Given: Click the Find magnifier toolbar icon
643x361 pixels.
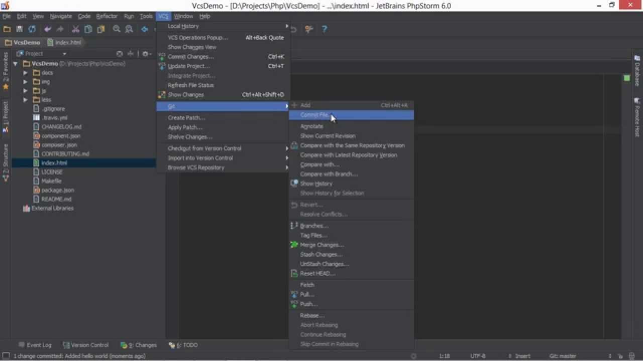Looking at the screenshot, I should 117,30.
